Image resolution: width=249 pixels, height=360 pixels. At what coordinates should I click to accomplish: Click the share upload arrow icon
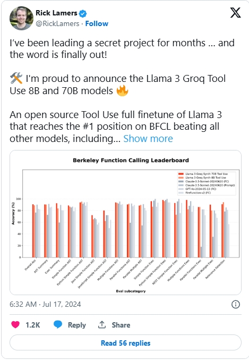pyautogui.click(x=102, y=325)
